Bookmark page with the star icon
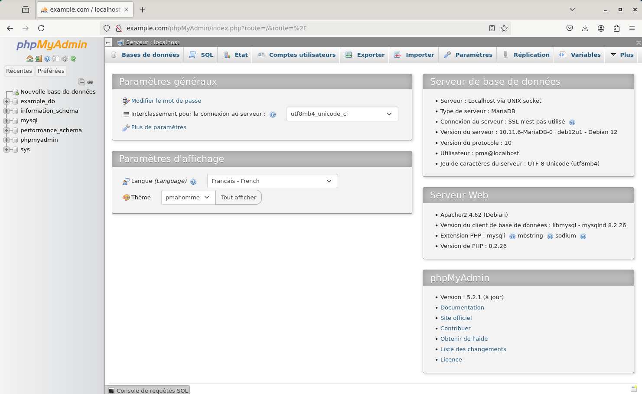 [504, 28]
